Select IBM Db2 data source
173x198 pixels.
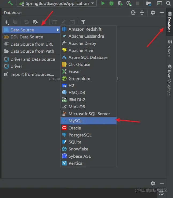click(89, 100)
